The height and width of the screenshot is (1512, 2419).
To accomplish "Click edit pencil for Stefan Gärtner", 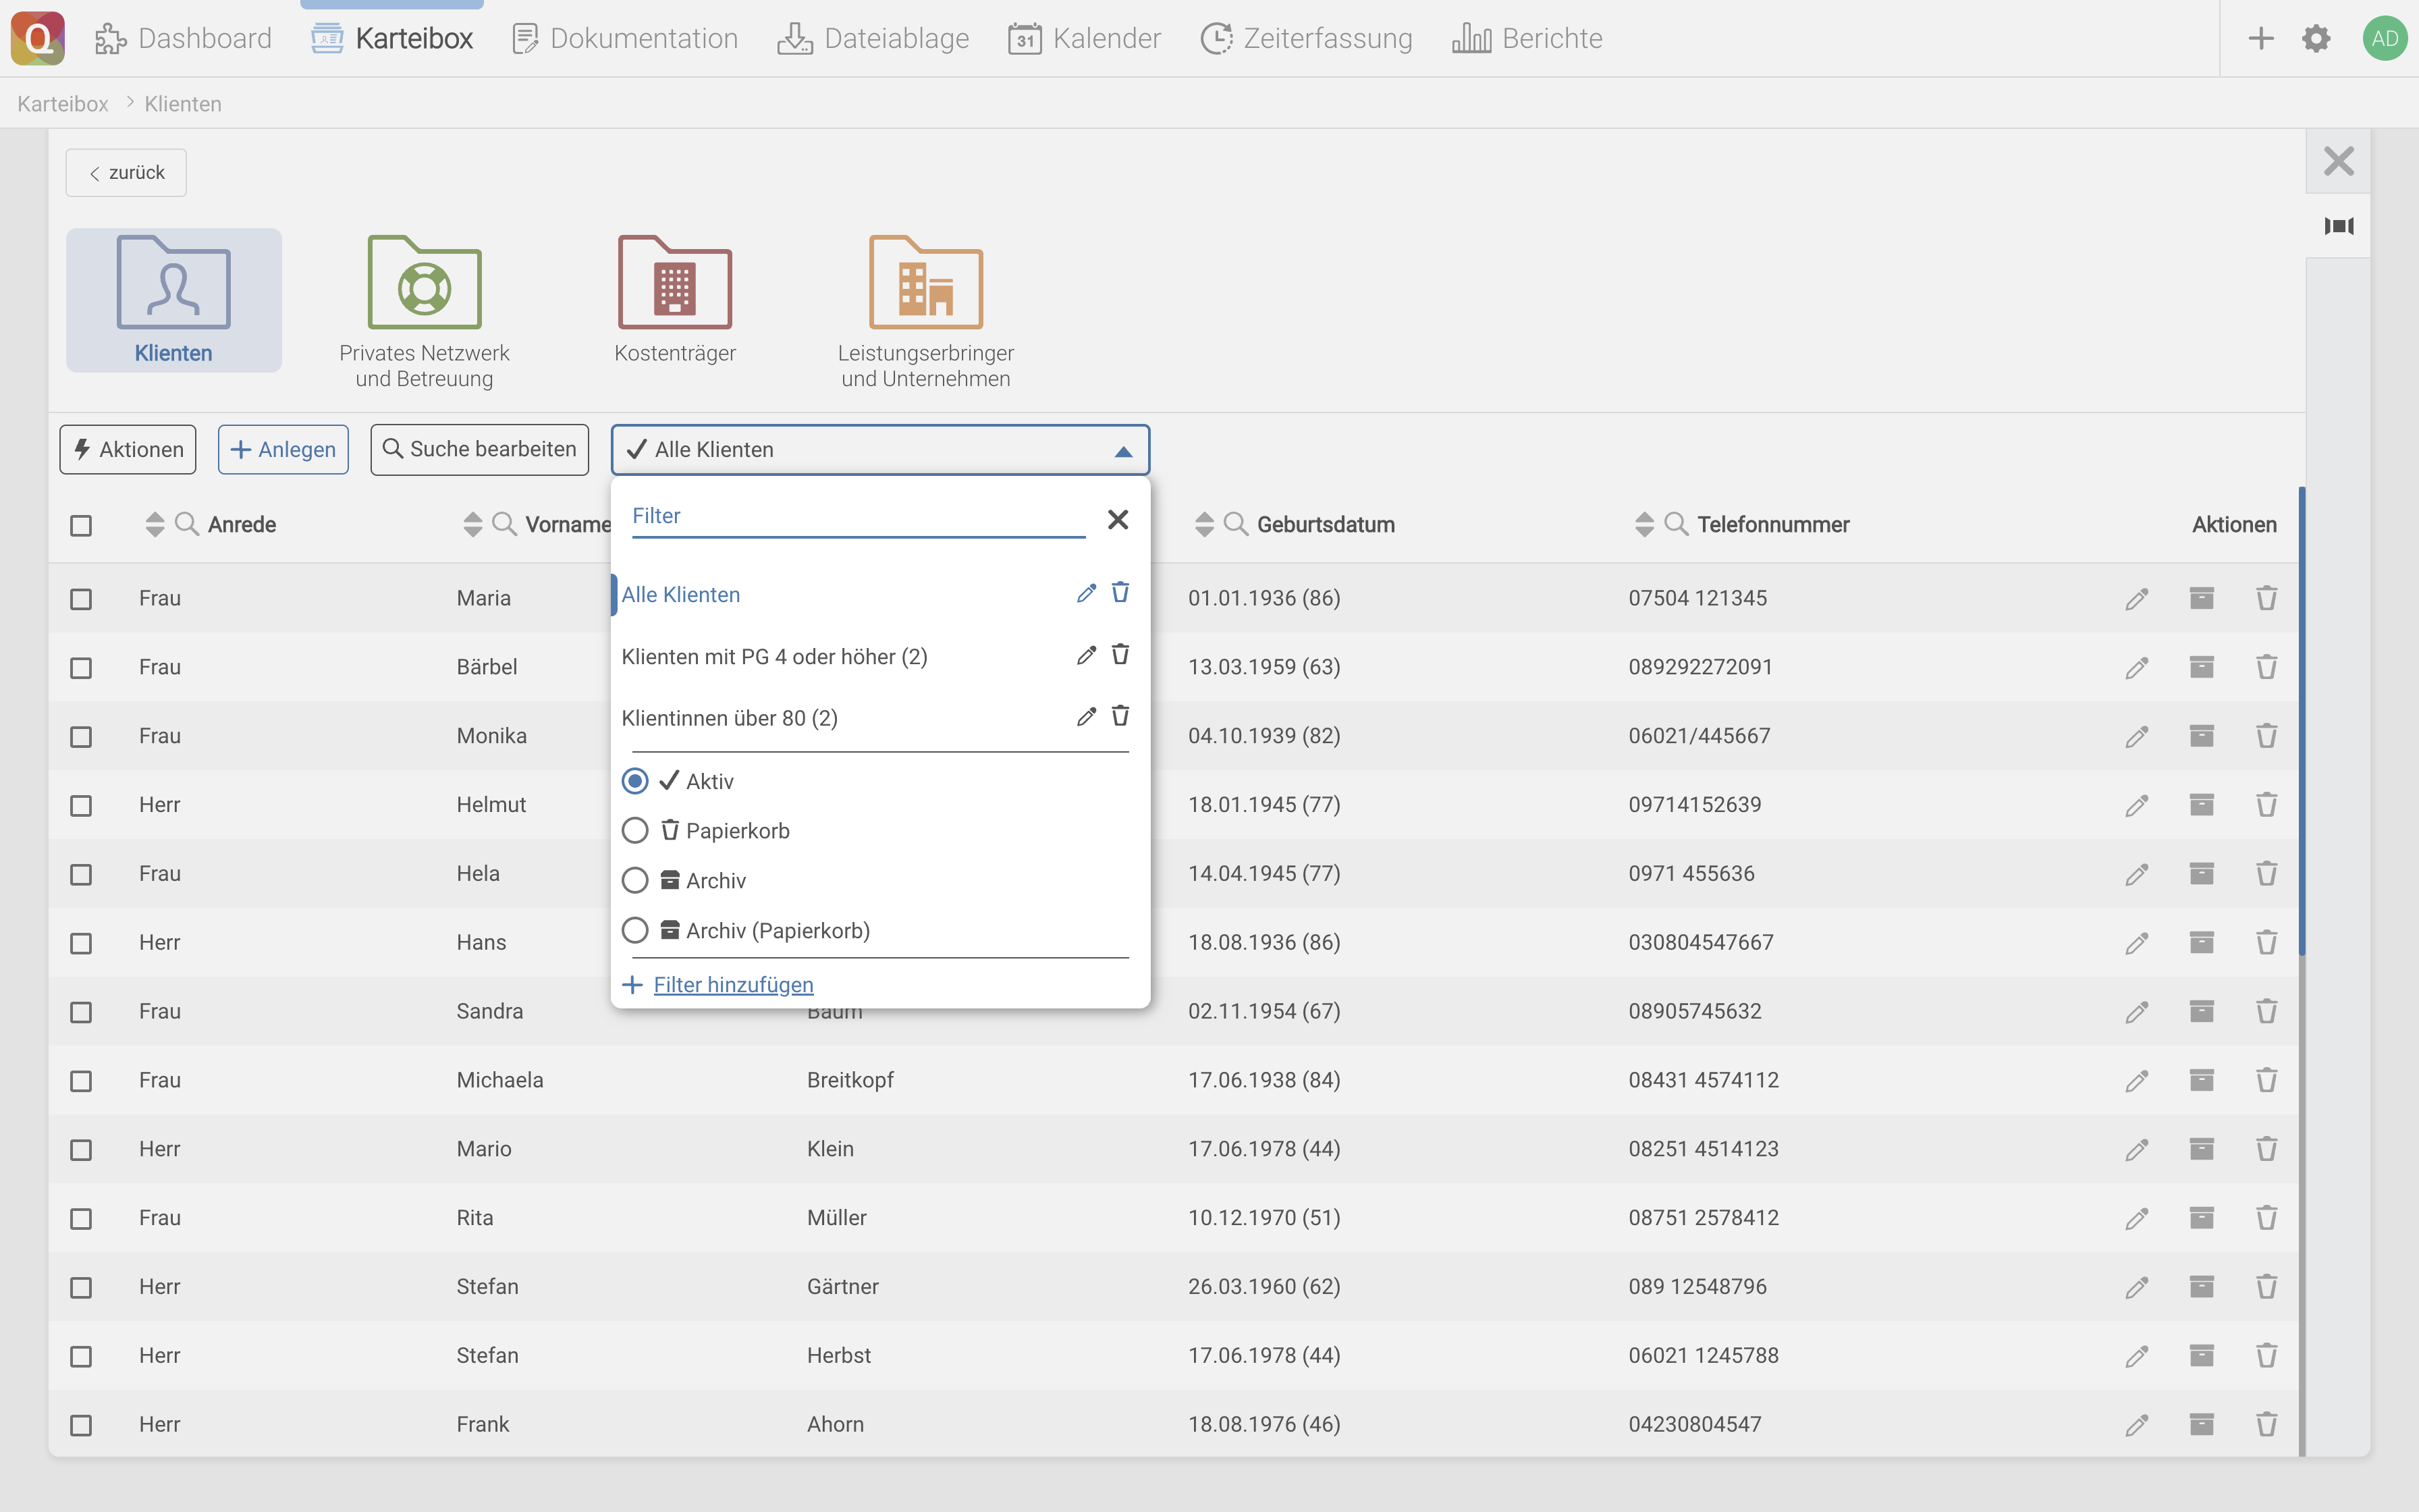I will 2136,1287.
